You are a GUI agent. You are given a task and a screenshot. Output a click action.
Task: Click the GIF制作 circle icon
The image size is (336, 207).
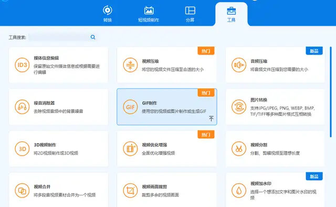pyautogui.click(x=130, y=107)
